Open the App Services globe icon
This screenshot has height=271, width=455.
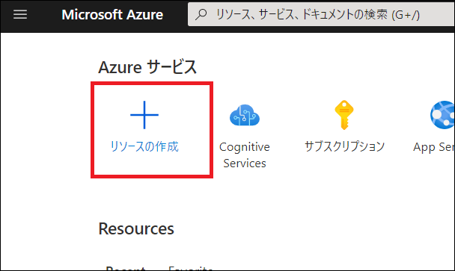point(442,115)
